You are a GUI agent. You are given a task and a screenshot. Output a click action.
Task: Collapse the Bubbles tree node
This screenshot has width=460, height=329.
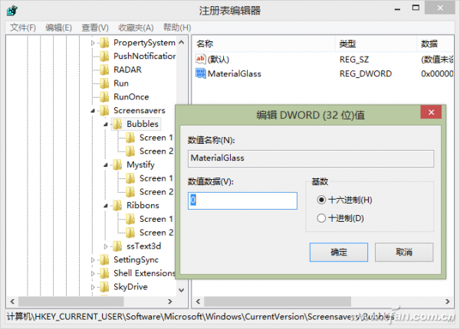[x=106, y=125]
